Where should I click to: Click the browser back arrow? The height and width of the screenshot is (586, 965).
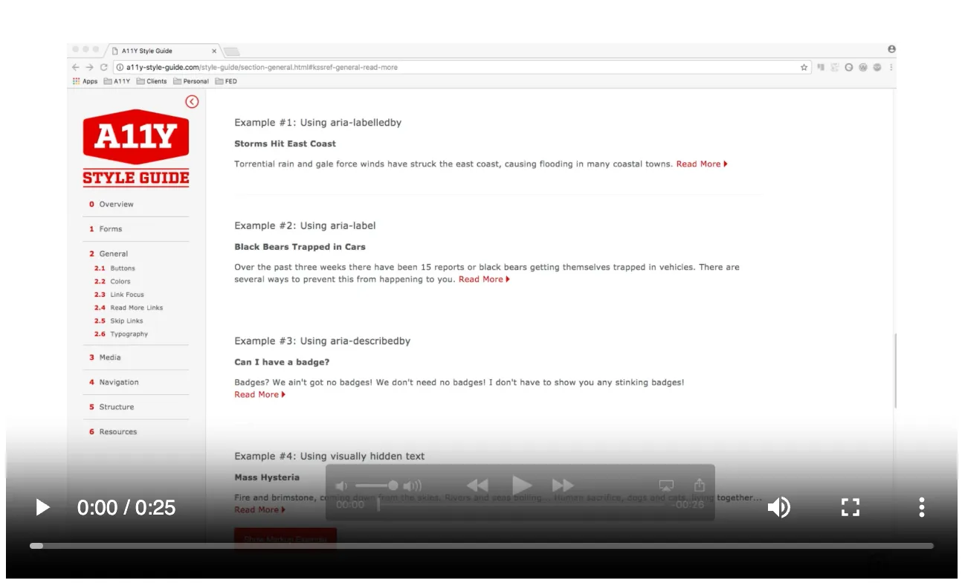pos(76,67)
